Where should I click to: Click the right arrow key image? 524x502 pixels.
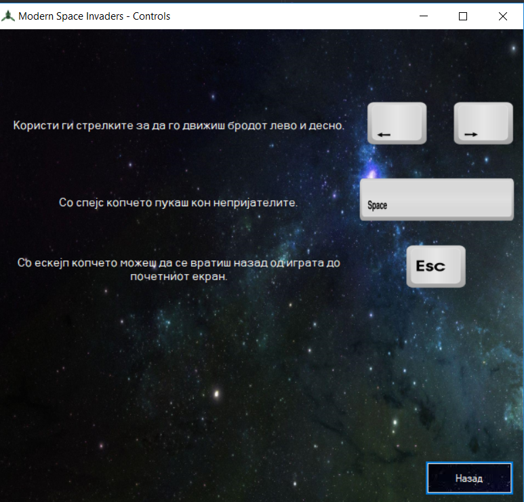point(483,123)
